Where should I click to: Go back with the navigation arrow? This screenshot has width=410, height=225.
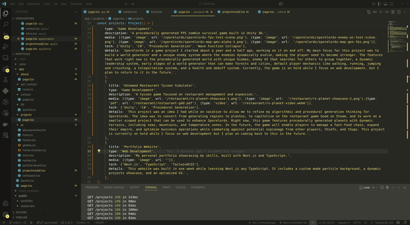[126, 4]
